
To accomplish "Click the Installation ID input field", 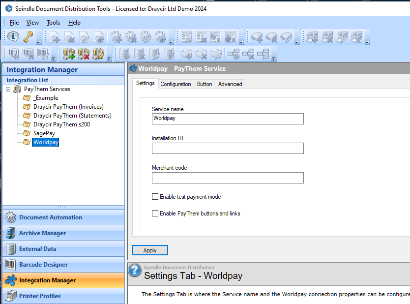I will coord(228,148).
